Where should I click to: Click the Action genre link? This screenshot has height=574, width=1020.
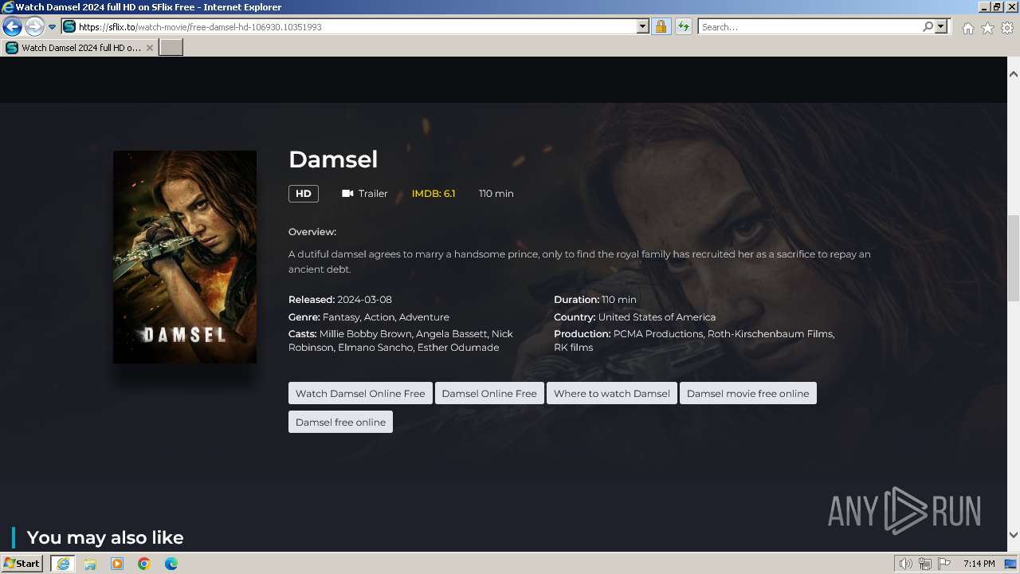(379, 317)
